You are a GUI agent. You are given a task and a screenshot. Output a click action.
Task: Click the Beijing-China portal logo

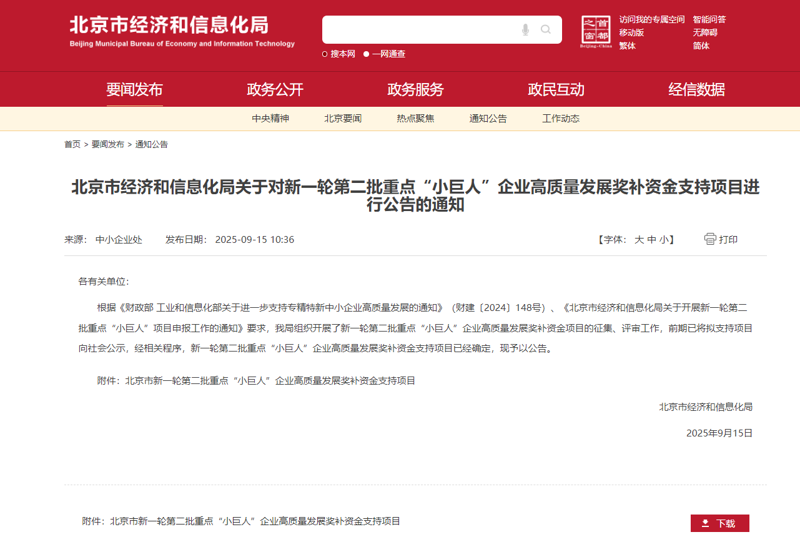coord(596,31)
